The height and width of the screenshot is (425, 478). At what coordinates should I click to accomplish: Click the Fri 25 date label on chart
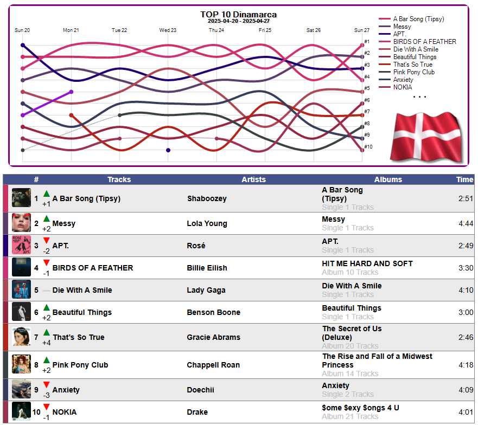265,30
